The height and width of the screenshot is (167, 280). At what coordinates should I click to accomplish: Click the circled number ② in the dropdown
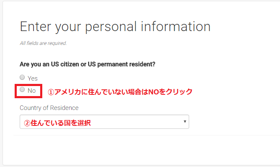point(27,123)
